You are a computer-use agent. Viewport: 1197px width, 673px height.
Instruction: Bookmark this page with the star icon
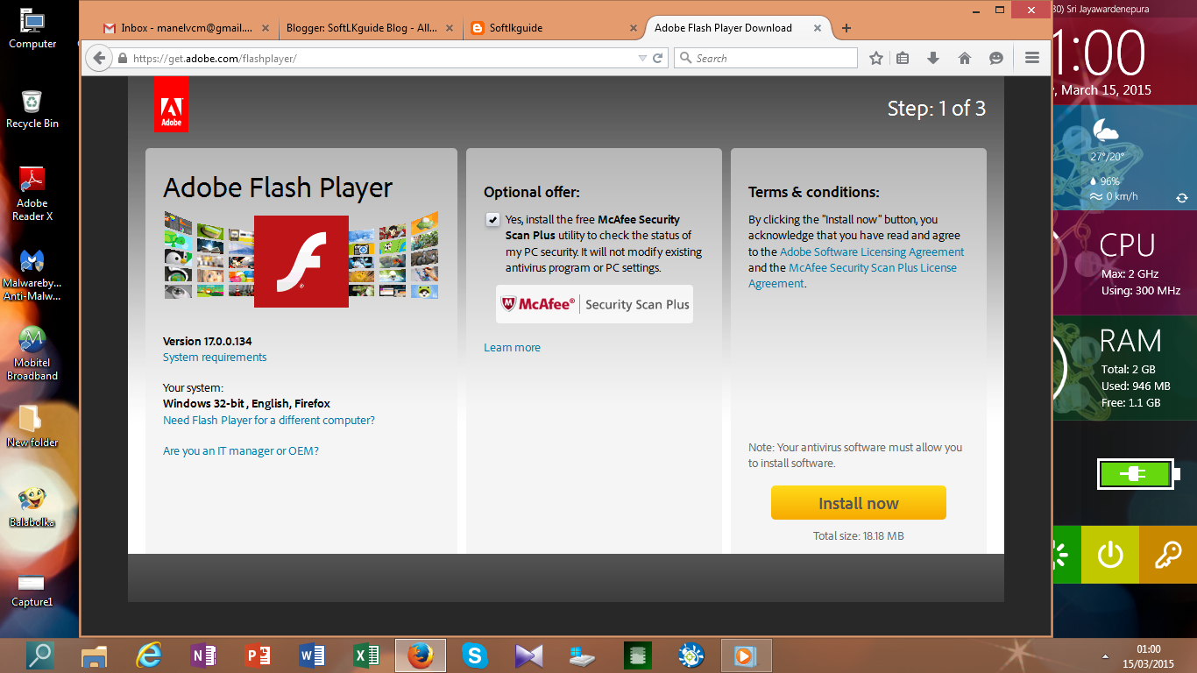click(x=875, y=58)
